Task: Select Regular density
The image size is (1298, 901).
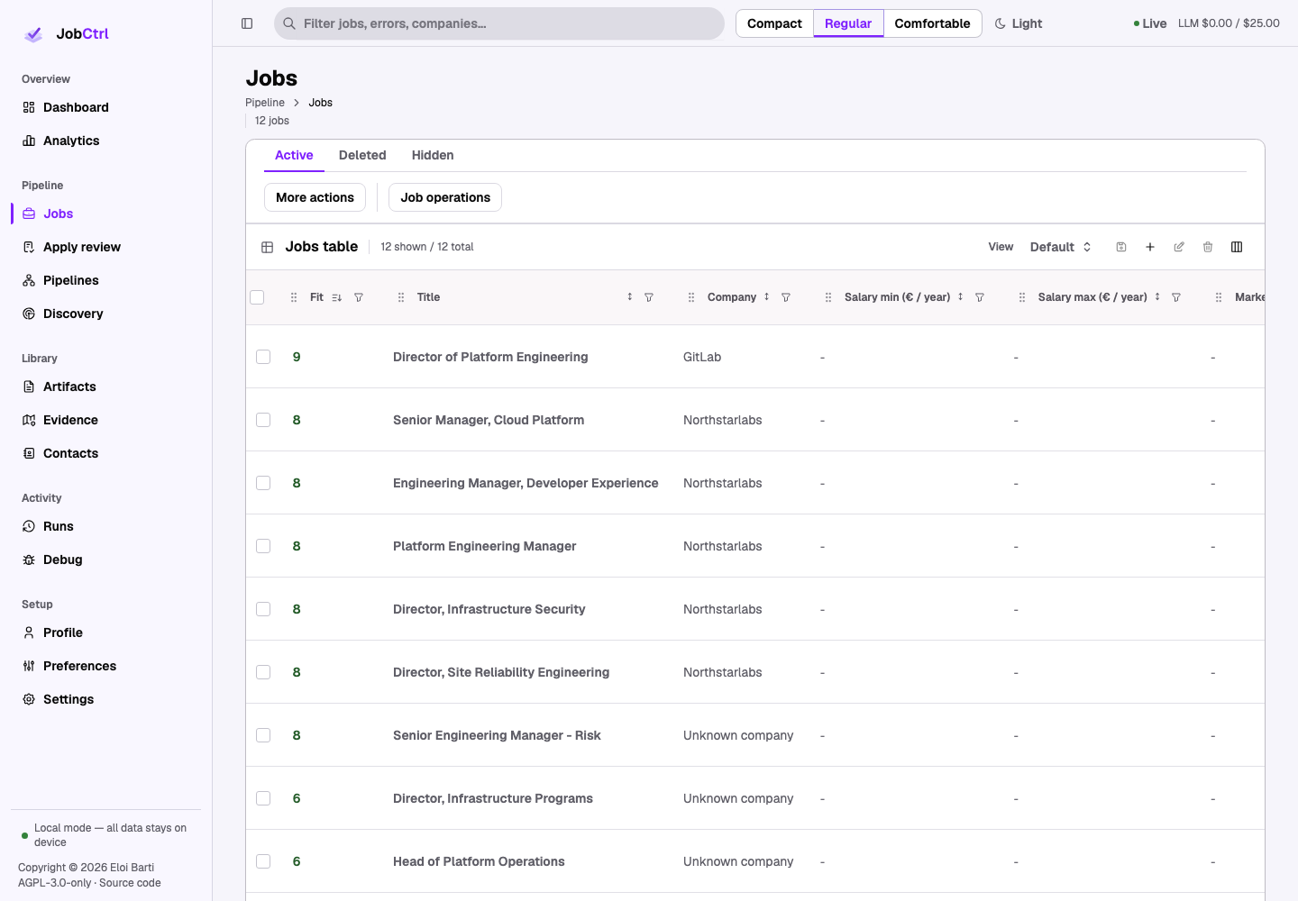Action: click(848, 23)
